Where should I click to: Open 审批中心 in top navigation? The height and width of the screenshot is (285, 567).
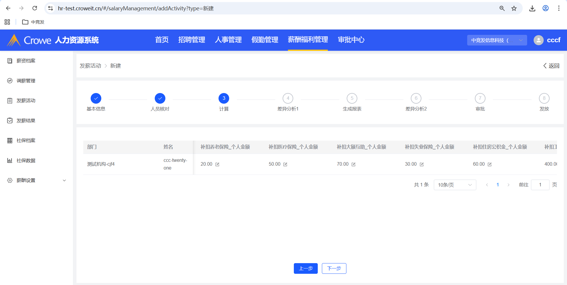tap(351, 40)
